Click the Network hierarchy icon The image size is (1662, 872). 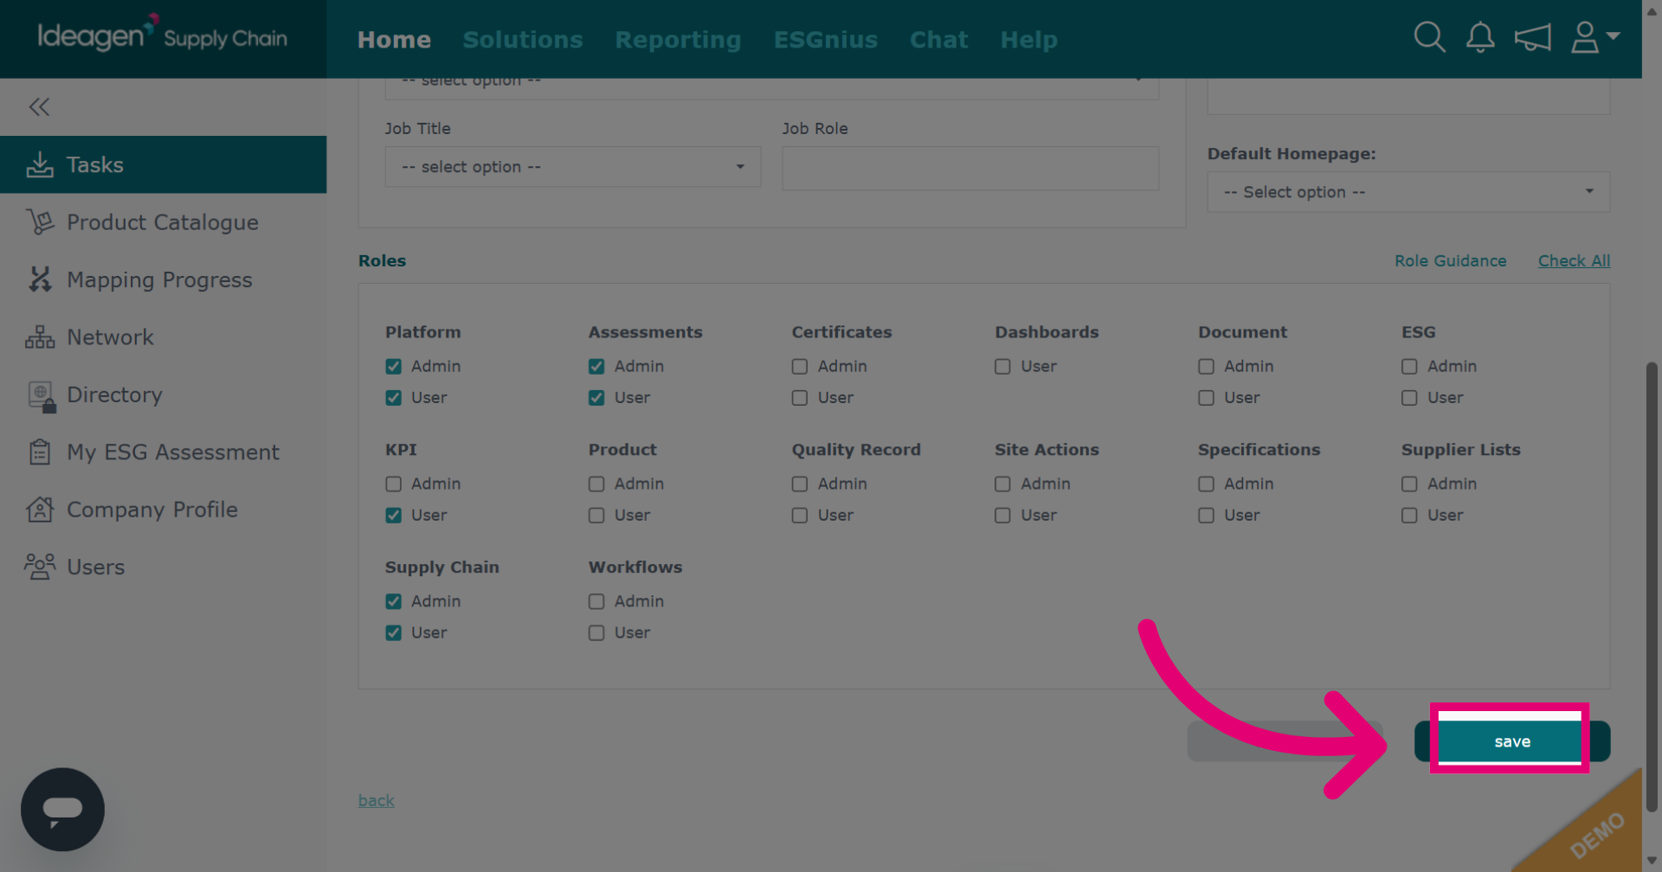[x=40, y=337]
